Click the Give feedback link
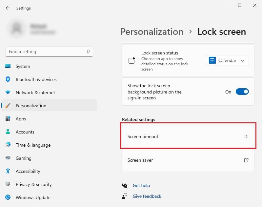The width and height of the screenshot is (262, 207). coord(147,196)
